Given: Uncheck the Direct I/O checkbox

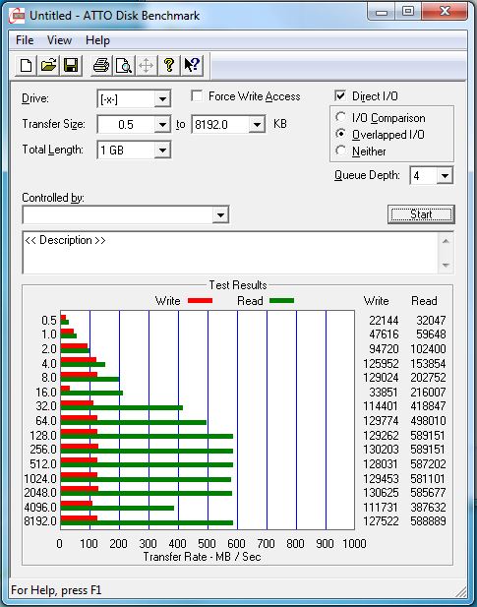Looking at the screenshot, I should pos(340,96).
